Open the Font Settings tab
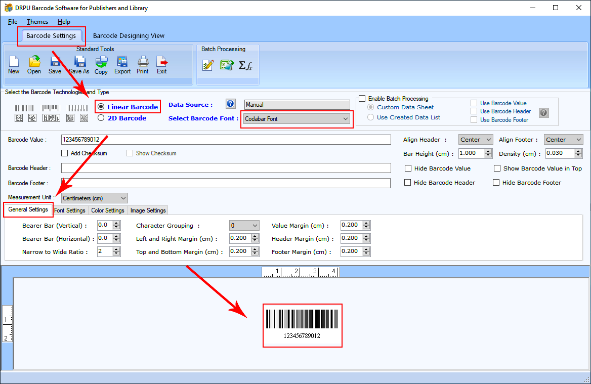This screenshot has width=591, height=384. pos(70,210)
